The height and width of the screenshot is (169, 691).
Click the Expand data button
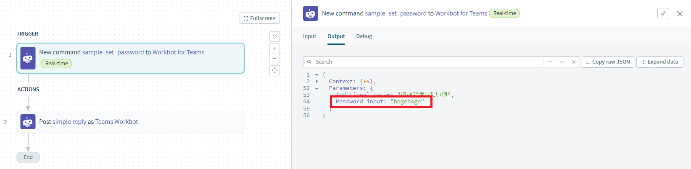pos(660,62)
